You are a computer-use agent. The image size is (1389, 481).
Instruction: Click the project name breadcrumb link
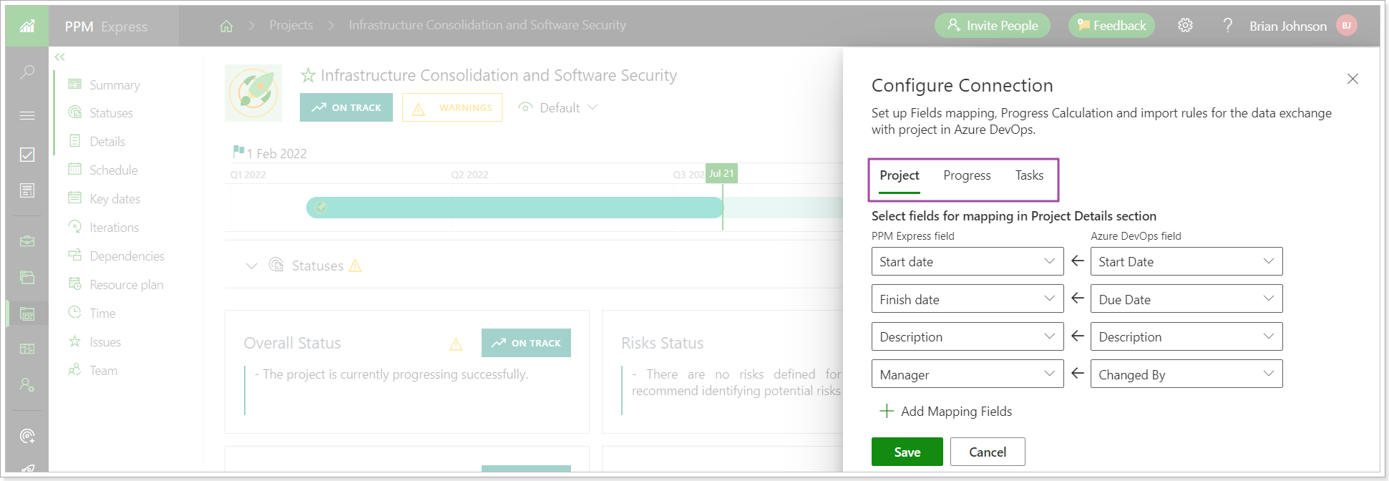tap(487, 25)
